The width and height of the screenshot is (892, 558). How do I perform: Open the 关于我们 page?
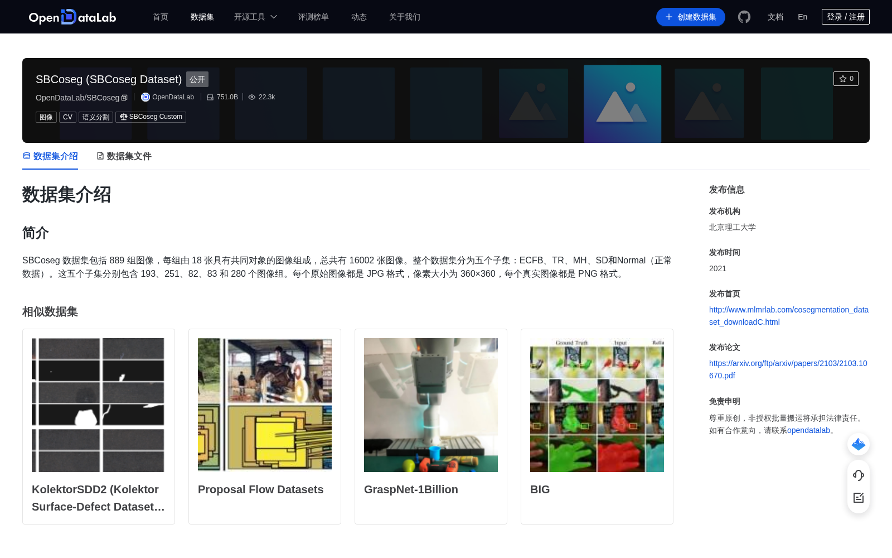pos(405,17)
